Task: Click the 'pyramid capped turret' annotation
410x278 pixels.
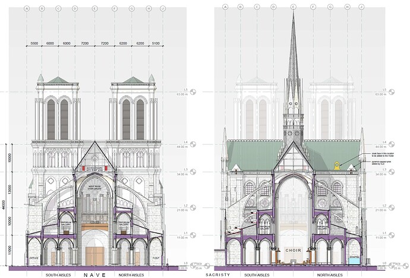Action: tap(381, 163)
